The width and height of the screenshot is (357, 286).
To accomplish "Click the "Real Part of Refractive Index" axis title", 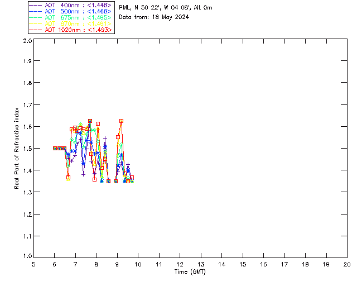I will pos(17,147).
